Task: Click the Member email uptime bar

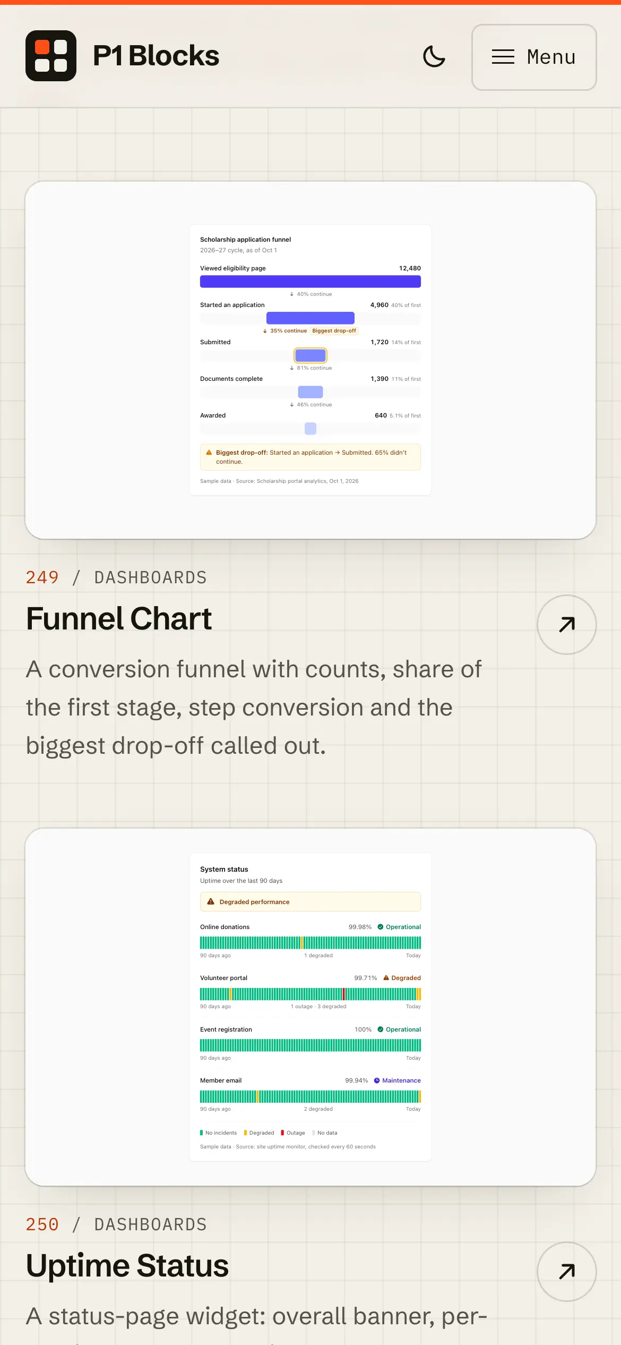Action: pos(310,1096)
